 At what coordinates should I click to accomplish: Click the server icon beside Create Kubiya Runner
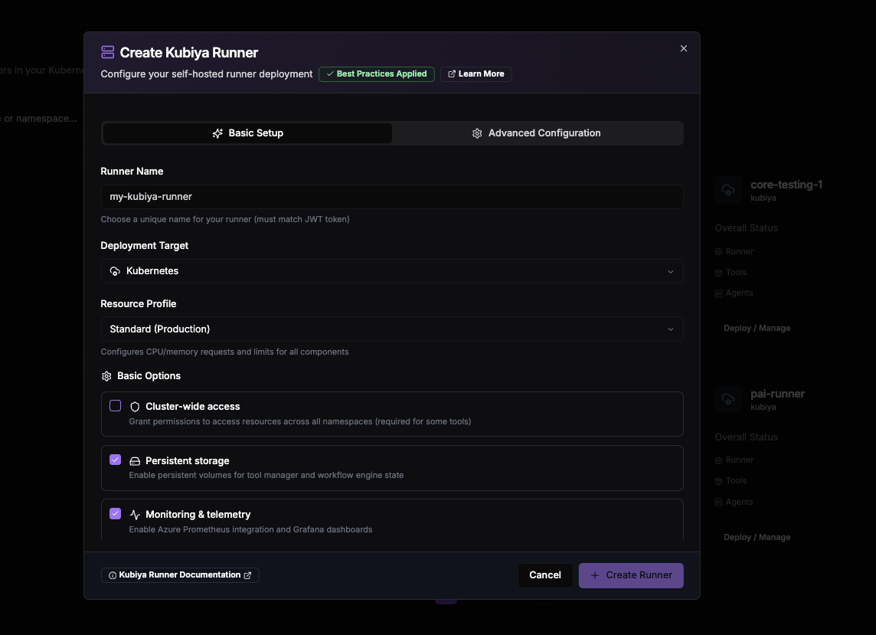108,53
